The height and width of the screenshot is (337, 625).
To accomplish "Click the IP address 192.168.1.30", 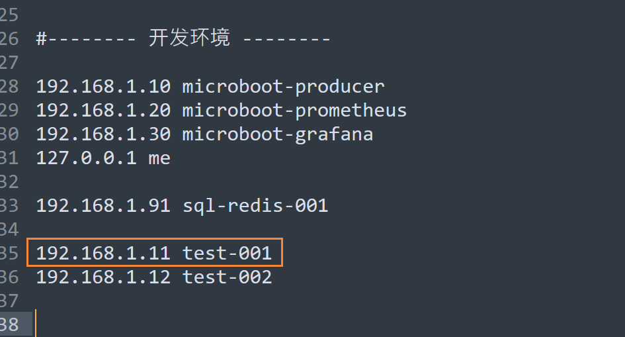I will 103,134.
